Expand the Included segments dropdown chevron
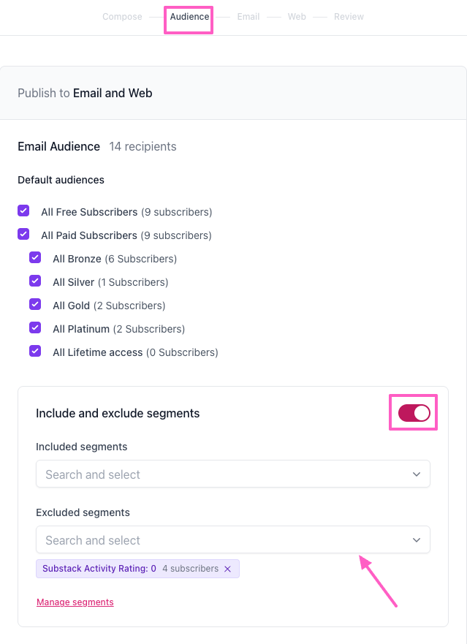 pos(417,474)
